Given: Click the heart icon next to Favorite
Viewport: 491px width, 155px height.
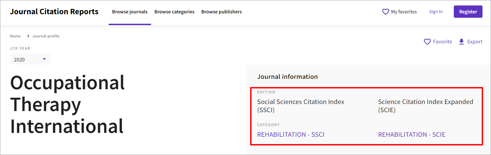Looking at the screenshot, I should pos(427,42).
